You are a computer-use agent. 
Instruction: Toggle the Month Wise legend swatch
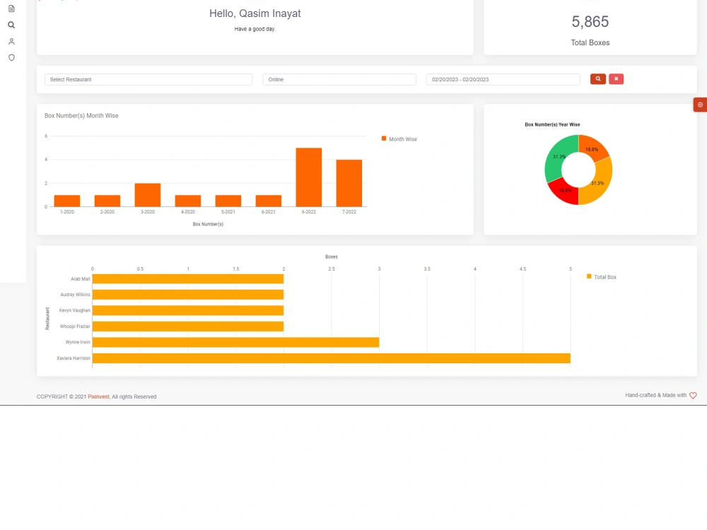(384, 139)
